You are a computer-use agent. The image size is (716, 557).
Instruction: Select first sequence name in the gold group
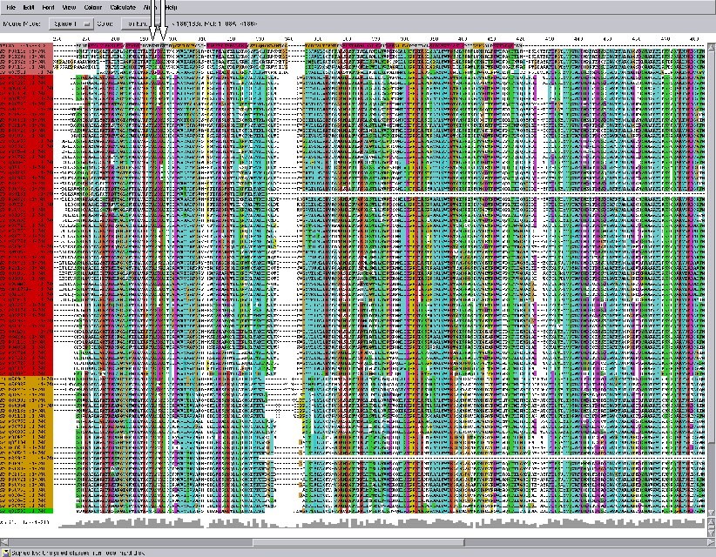click(27, 379)
